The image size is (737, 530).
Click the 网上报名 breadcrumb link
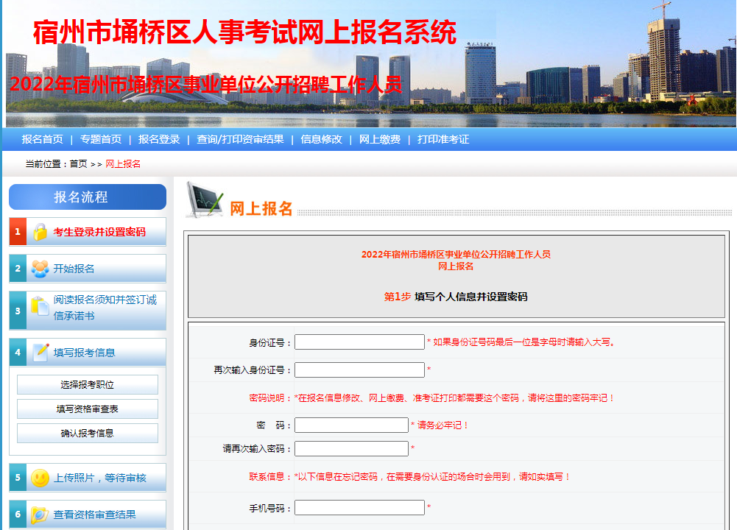tap(123, 164)
